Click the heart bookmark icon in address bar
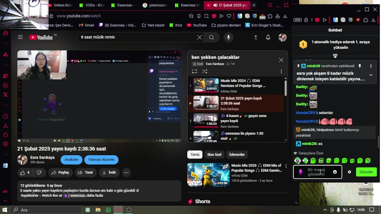Image resolution: width=381 pixels, height=214 pixels. click(x=229, y=16)
